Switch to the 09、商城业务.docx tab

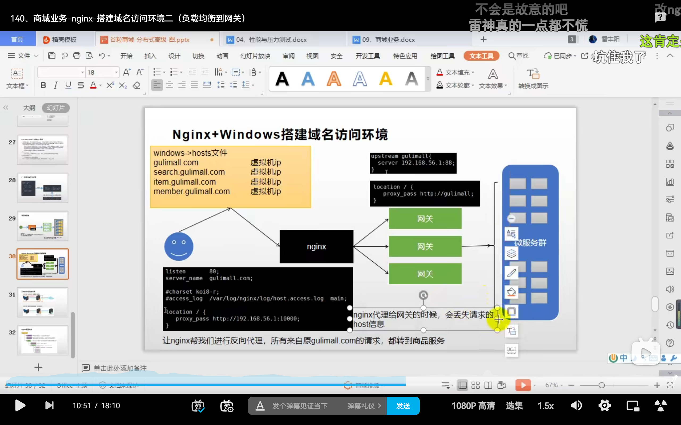pyautogui.click(x=388, y=40)
